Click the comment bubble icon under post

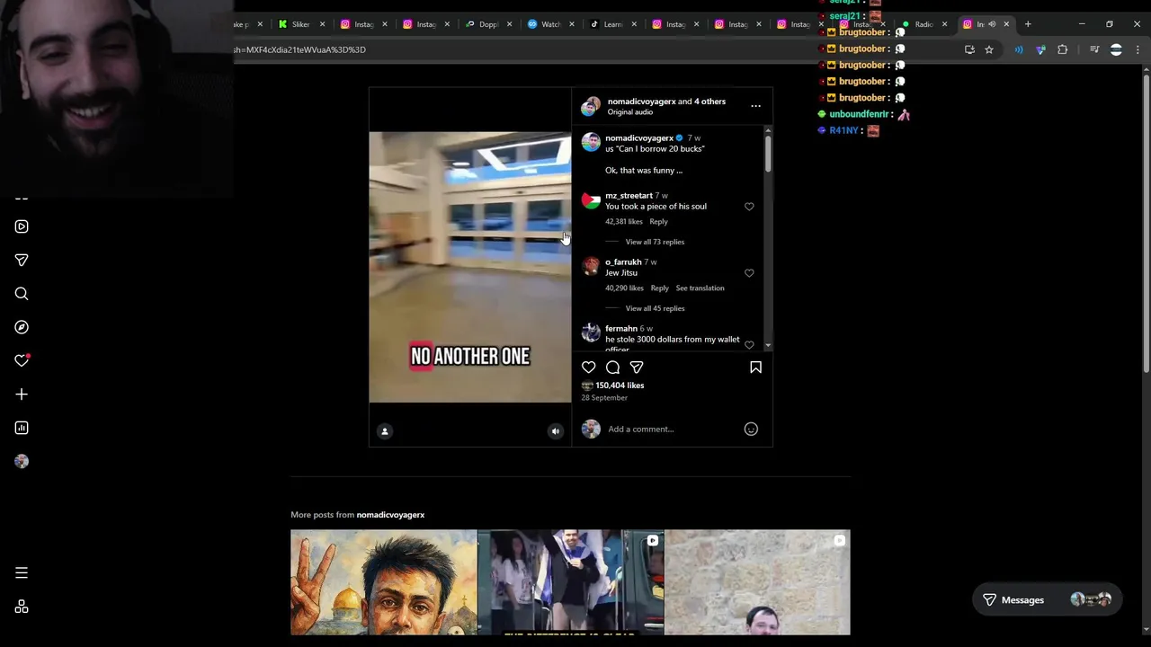pos(612,367)
